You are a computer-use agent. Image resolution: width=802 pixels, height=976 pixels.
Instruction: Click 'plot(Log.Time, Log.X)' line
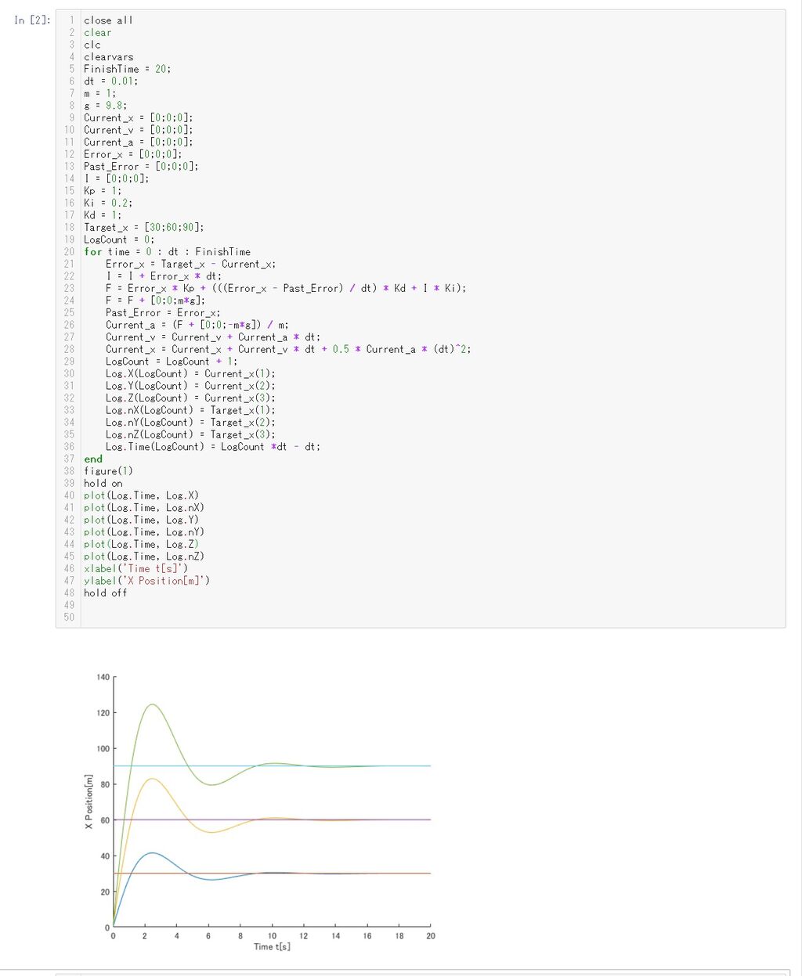click(141, 495)
